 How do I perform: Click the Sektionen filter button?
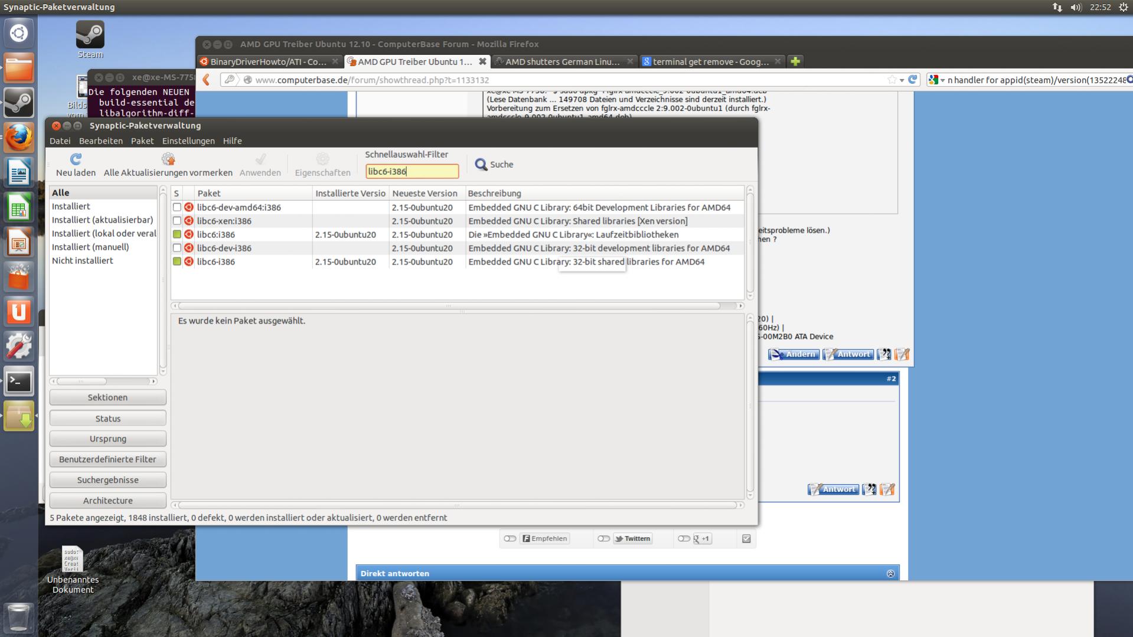point(107,397)
